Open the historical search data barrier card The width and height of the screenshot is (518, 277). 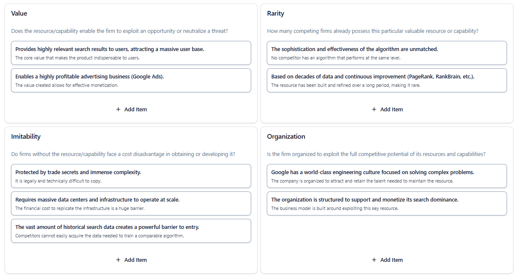coord(131,231)
